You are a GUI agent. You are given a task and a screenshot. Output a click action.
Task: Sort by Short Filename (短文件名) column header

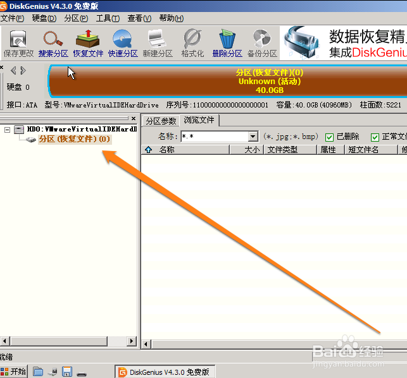point(371,150)
